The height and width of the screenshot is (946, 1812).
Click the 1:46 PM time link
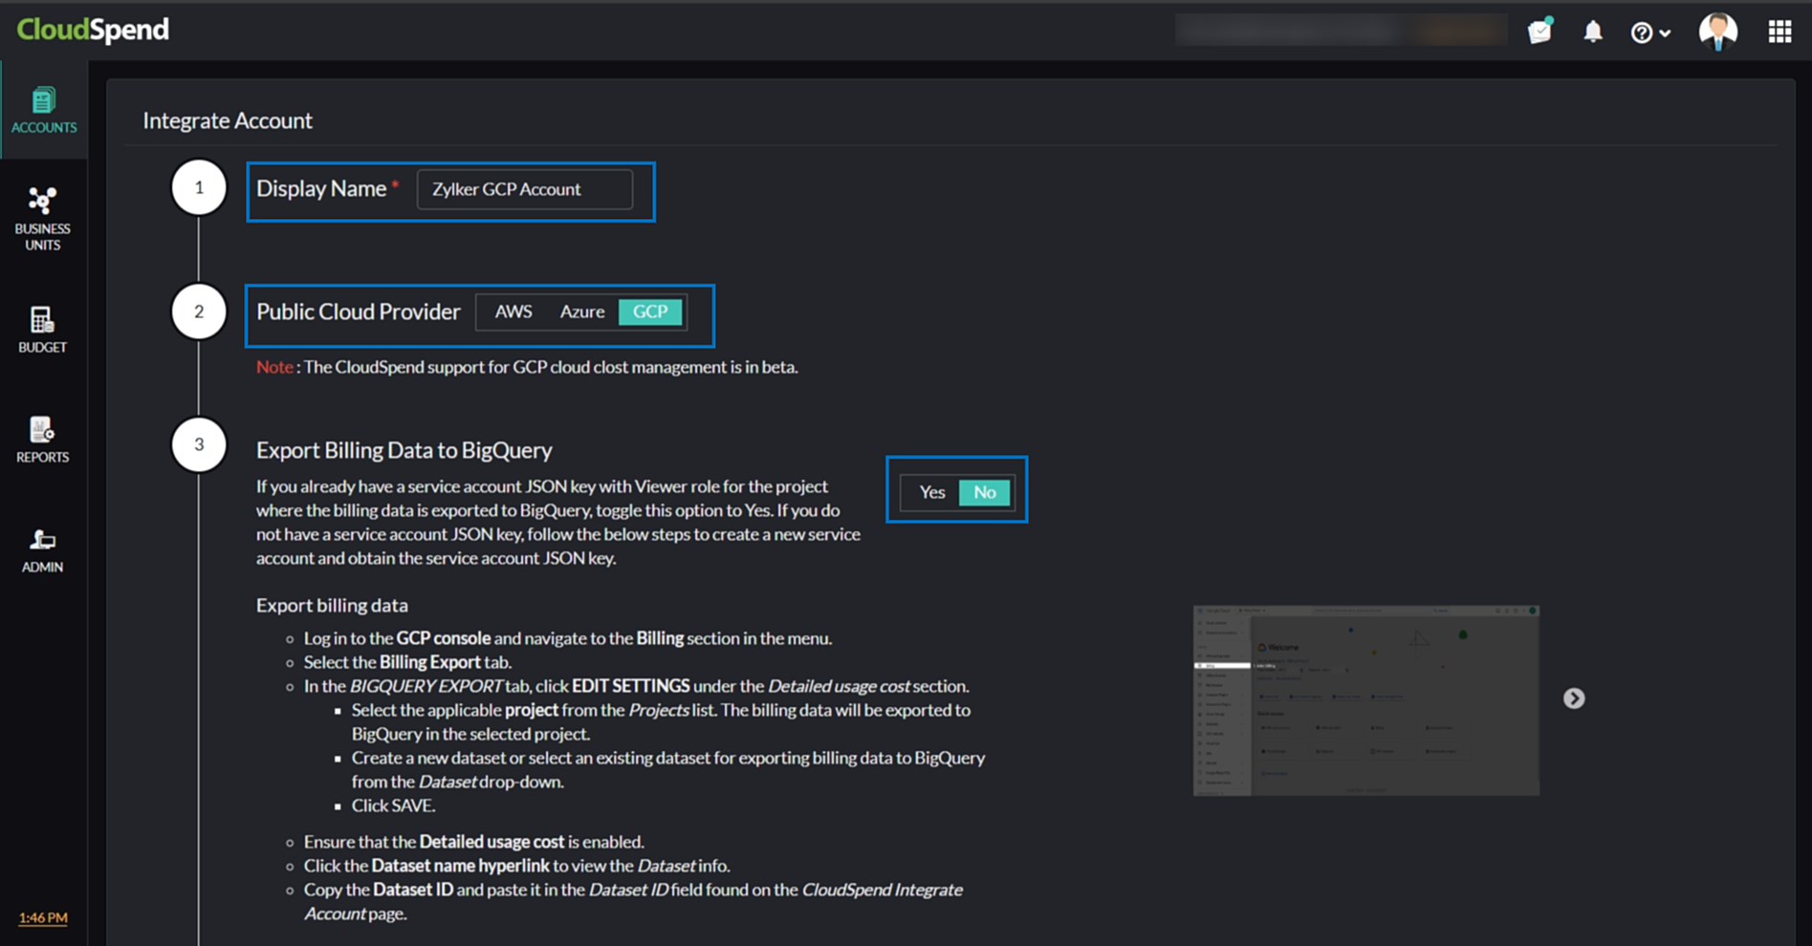coord(43,917)
